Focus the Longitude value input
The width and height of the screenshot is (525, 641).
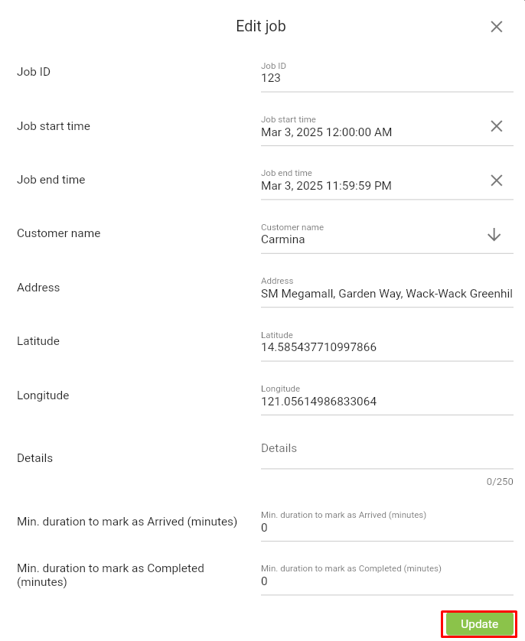(x=386, y=402)
